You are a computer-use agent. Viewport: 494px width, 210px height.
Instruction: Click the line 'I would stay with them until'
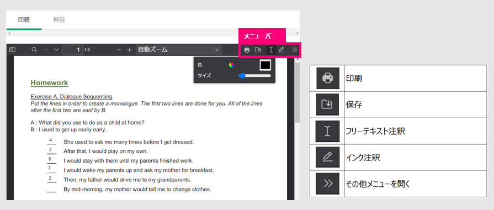click(128, 161)
